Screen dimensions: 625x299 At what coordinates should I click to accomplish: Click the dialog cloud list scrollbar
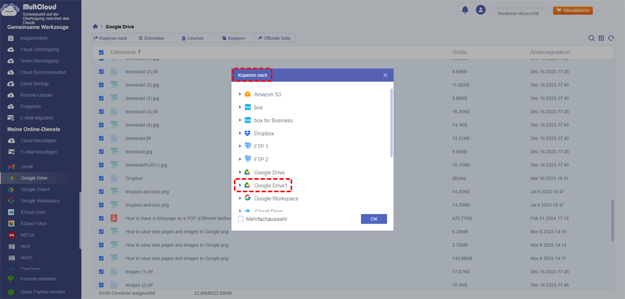coord(391,122)
